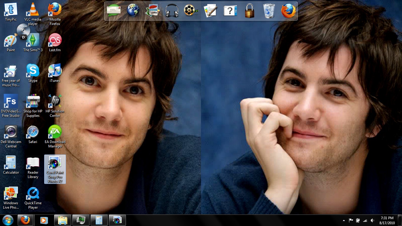The image size is (402, 226).
Task: Click the iTunes desktop shortcut
Action: tap(55, 71)
